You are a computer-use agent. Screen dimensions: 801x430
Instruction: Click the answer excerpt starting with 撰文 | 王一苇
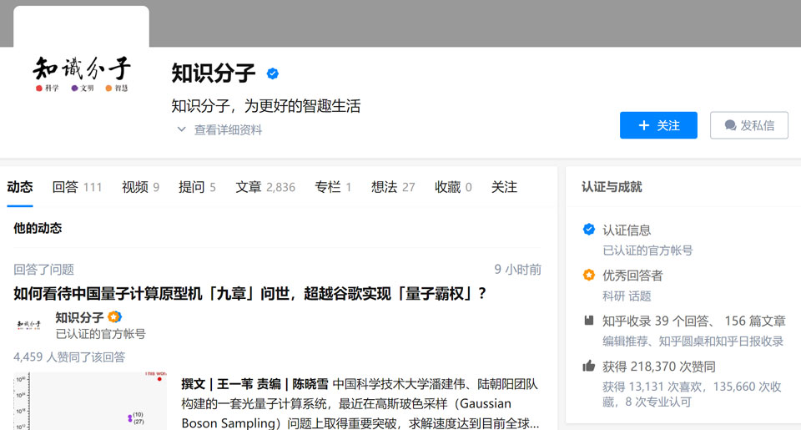[x=360, y=403]
